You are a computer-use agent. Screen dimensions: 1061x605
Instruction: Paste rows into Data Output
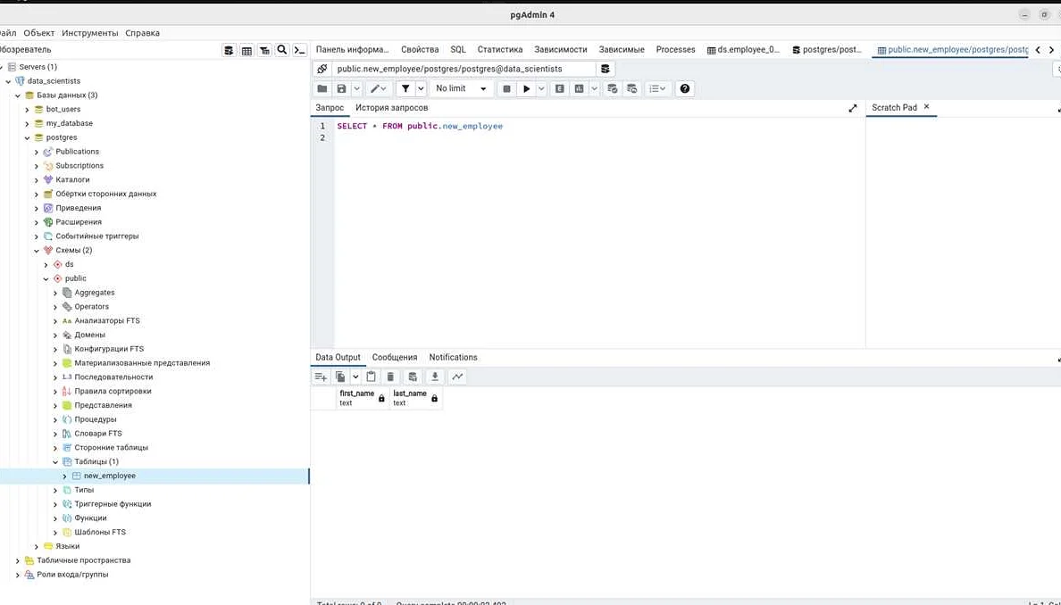pyautogui.click(x=371, y=377)
